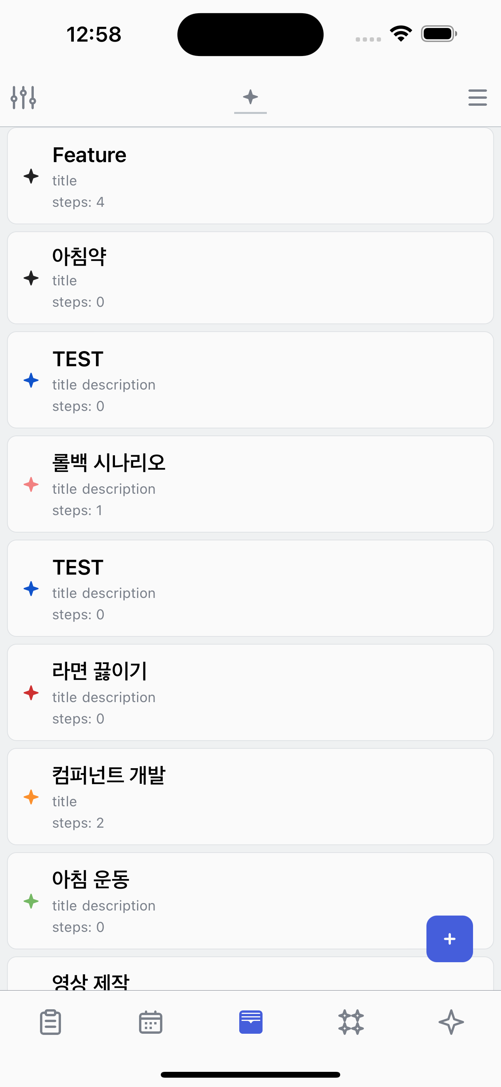Open the clipboard tab in bottom bar

(x=50, y=1022)
